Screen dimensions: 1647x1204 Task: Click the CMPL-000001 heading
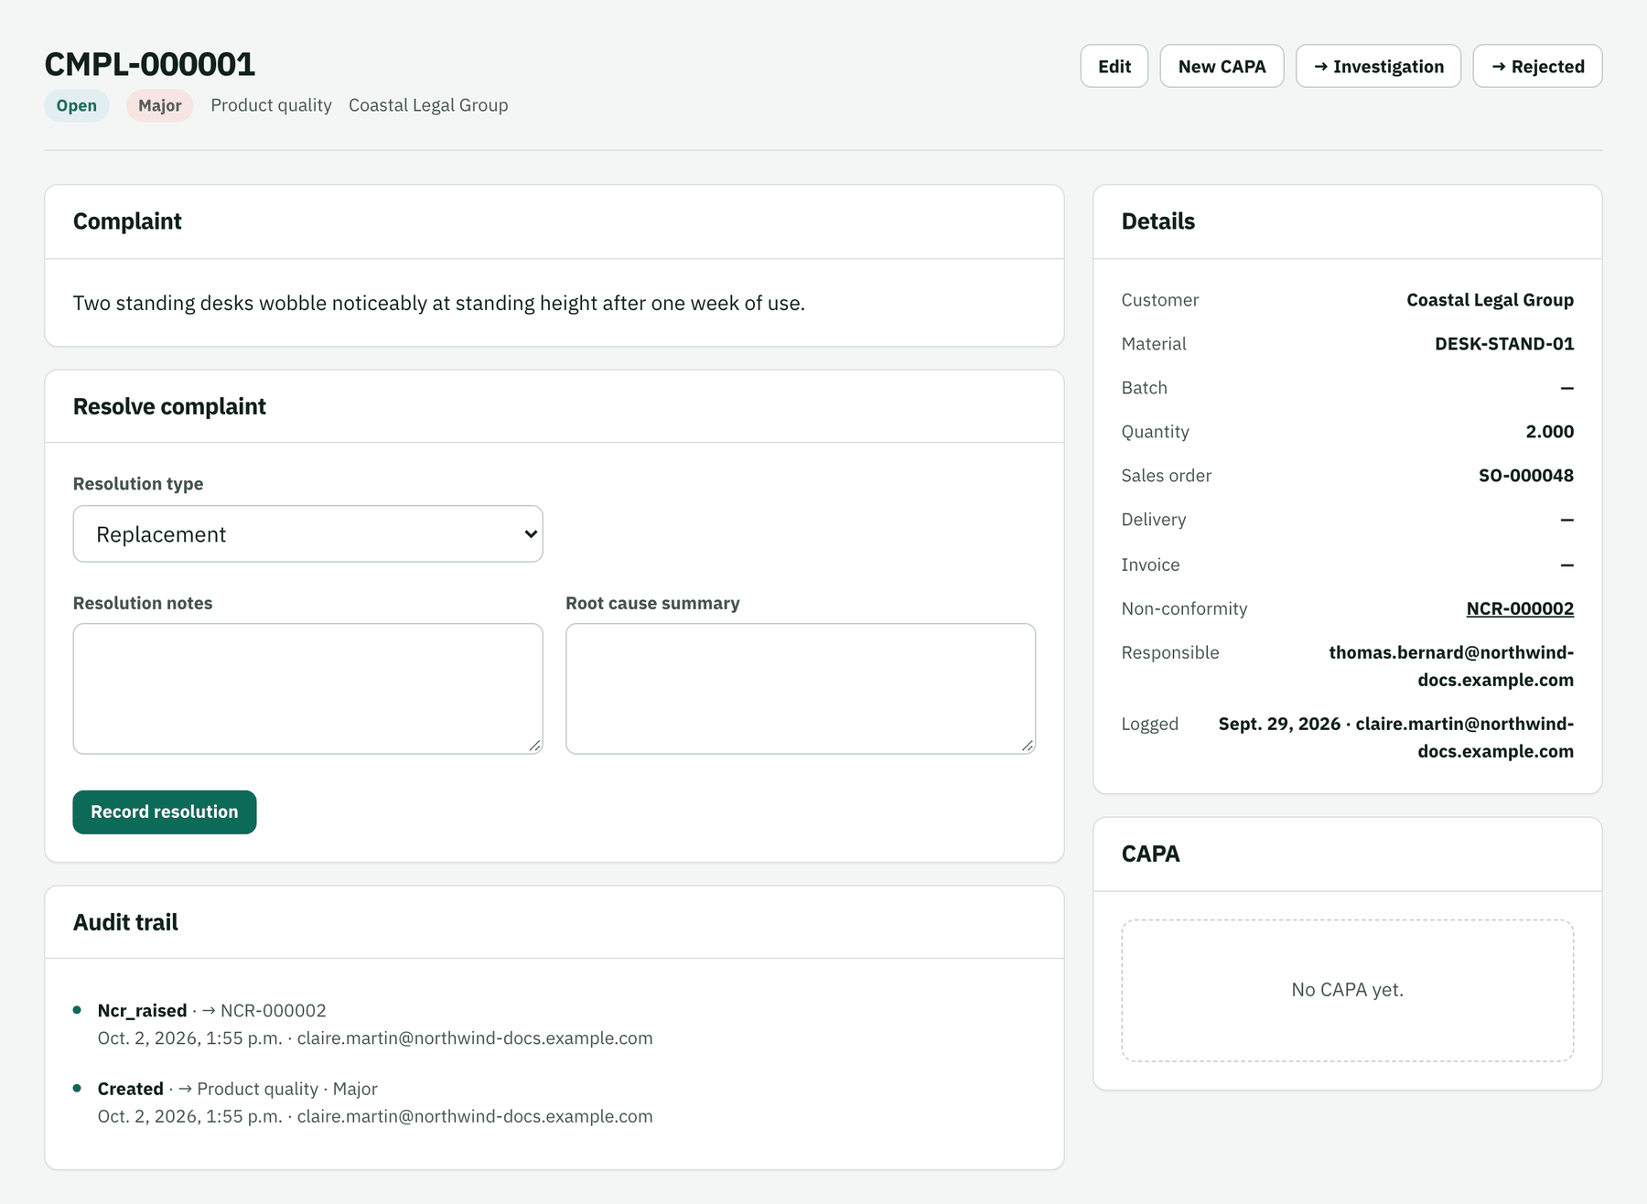click(x=150, y=64)
